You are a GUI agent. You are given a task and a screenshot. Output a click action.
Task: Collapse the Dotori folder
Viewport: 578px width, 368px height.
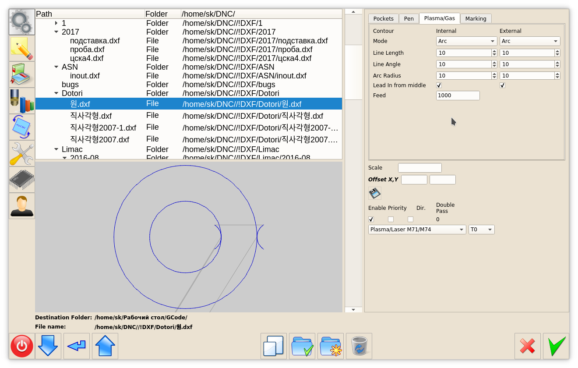[x=56, y=93]
